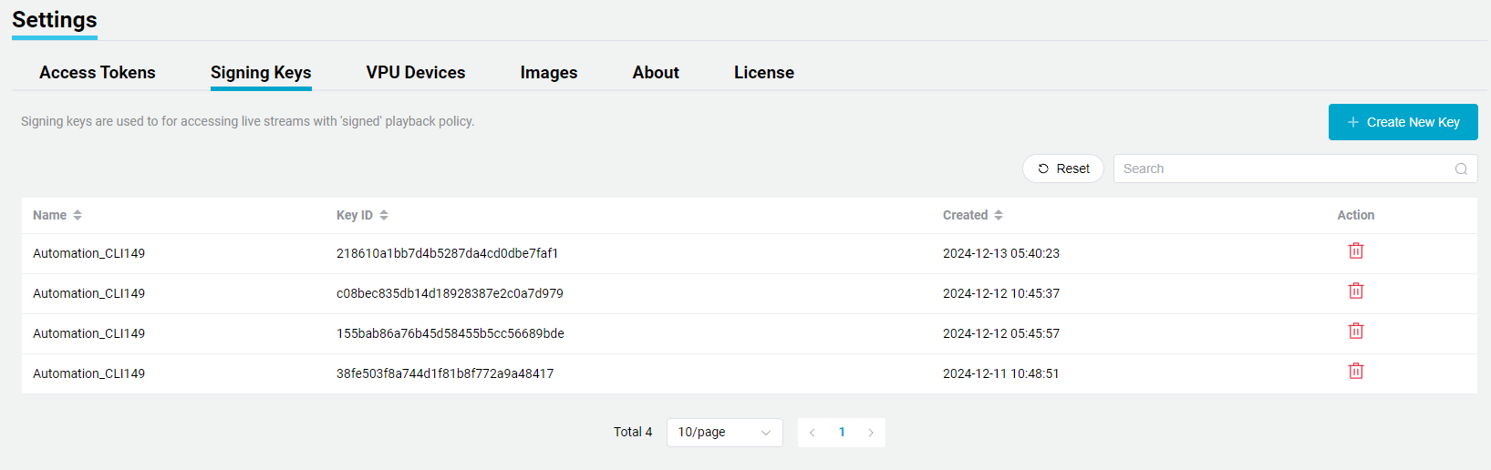Sort table by Created column
1491x470 pixels.
999,216
